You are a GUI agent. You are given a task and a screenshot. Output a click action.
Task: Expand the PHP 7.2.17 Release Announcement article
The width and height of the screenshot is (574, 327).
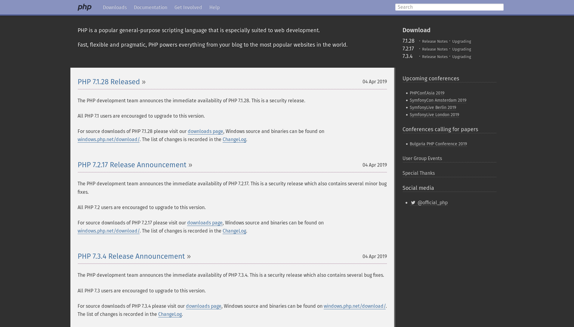(132, 165)
